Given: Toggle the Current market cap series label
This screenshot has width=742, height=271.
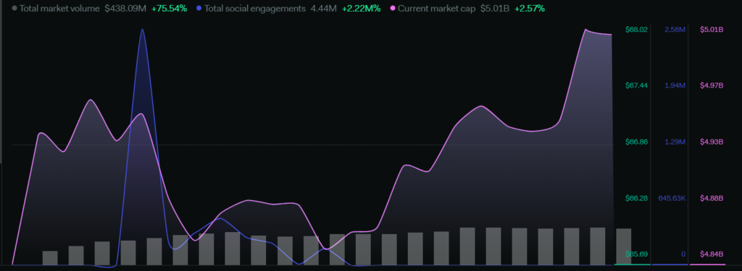Looking at the screenshot, I should click(436, 9).
